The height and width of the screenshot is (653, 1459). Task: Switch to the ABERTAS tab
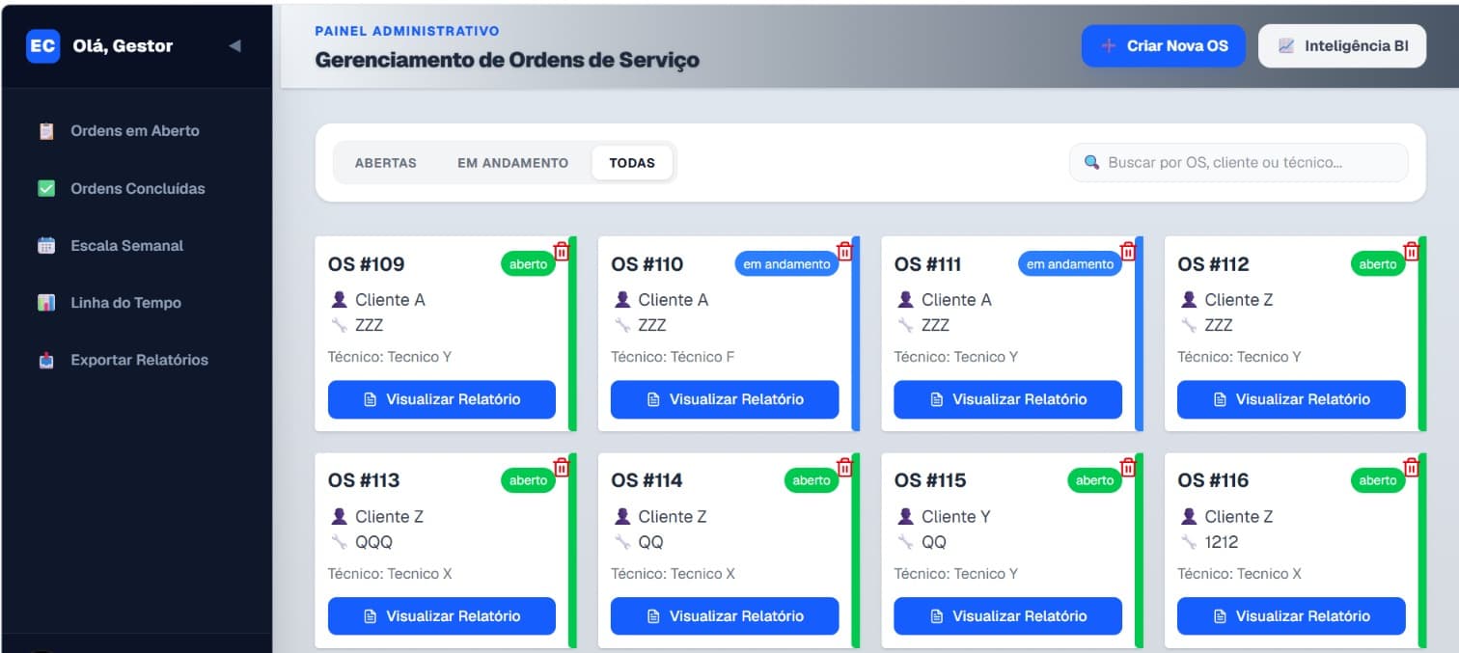pyautogui.click(x=386, y=163)
